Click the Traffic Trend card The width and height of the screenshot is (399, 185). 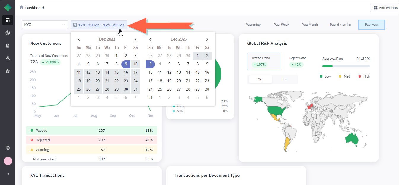click(264, 61)
